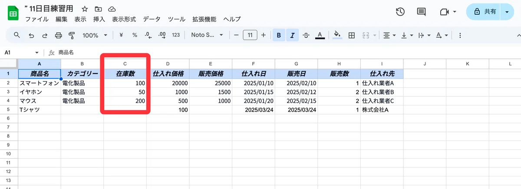Select the 仕入れ先 header cell

tap(382, 74)
